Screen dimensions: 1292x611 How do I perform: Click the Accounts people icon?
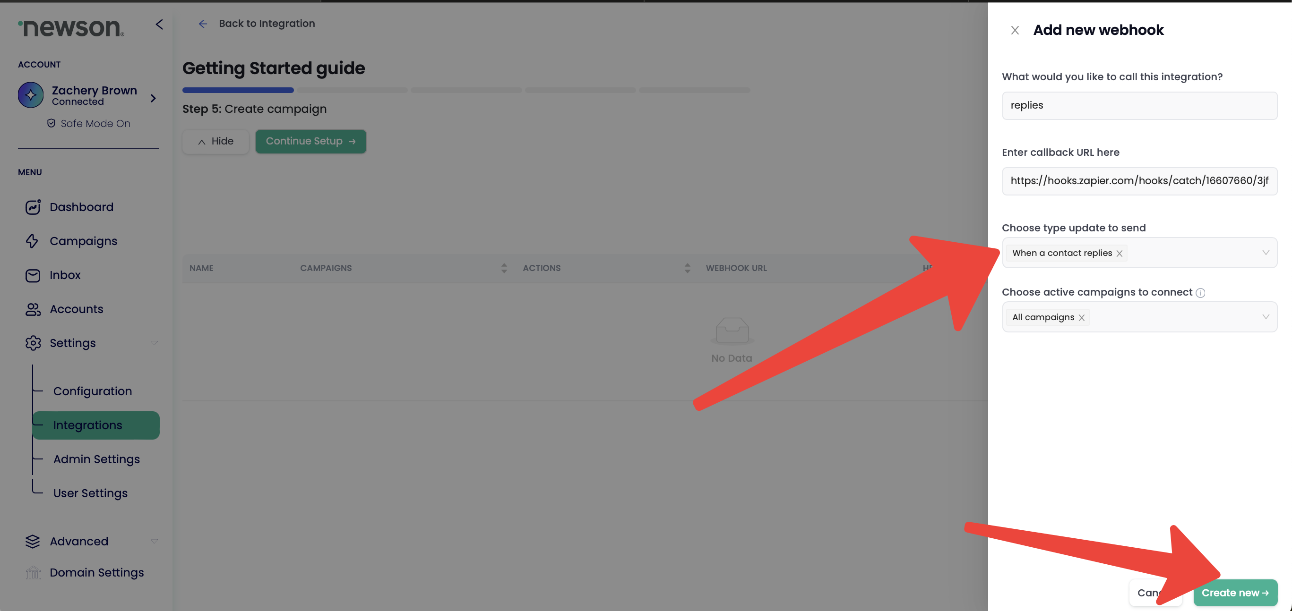pos(33,309)
